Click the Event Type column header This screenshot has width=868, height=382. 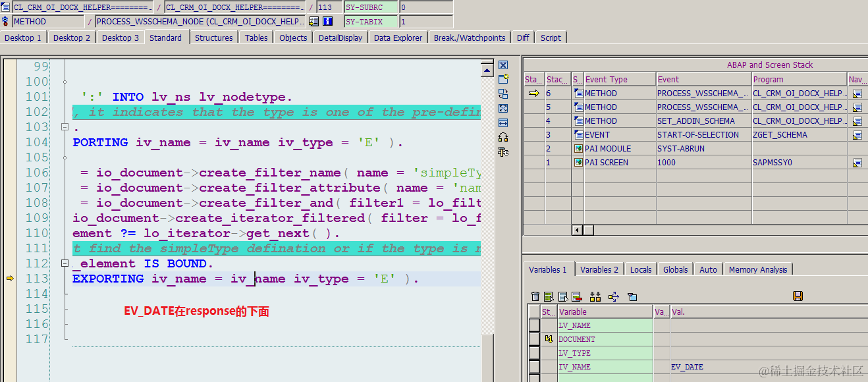tap(620, 79)
